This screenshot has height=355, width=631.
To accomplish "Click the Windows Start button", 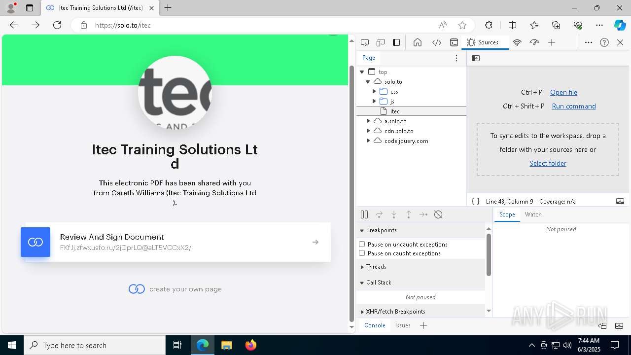I will coord(12,345).
